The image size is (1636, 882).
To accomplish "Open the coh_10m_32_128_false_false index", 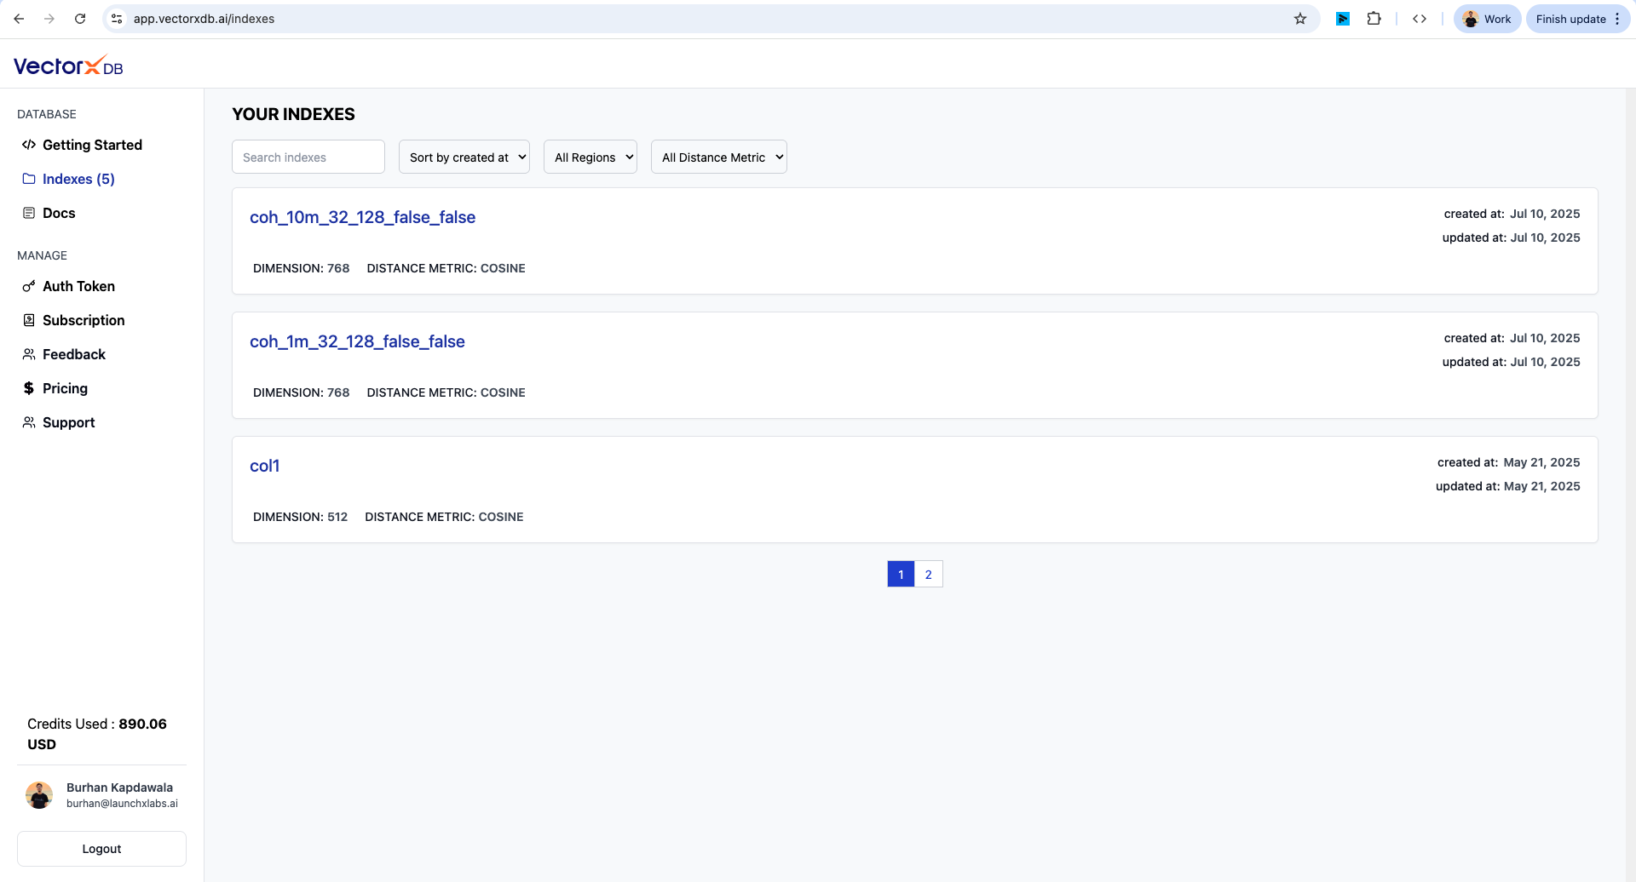I will [362, 217].
